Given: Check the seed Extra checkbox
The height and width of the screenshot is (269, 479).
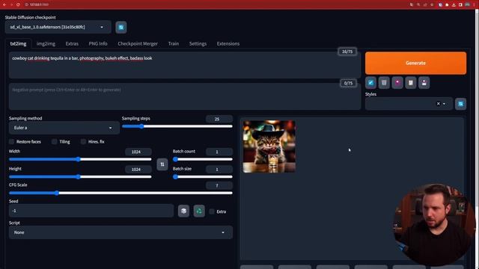Looking at the screenshot, I should pos(212,211).
